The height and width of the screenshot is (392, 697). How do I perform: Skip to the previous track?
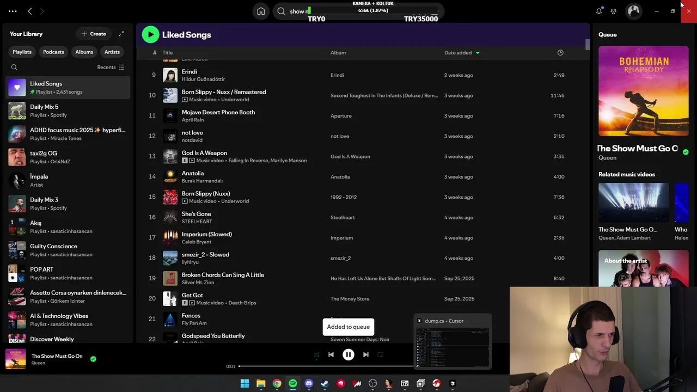331,354
